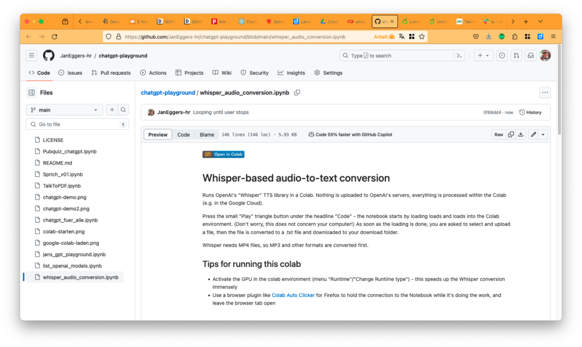The image size is (582, 347).
Task: Open the pull requests icon in header
Action: pyautogui.click(x=516, y=56)
